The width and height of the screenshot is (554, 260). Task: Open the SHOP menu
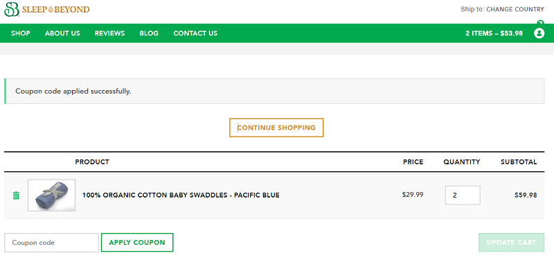coord(21,33)
